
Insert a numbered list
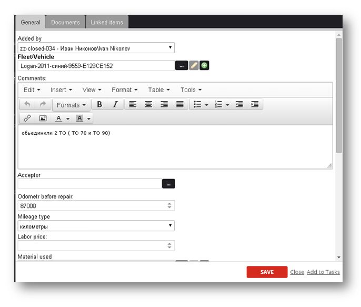[x=218, y=105]
